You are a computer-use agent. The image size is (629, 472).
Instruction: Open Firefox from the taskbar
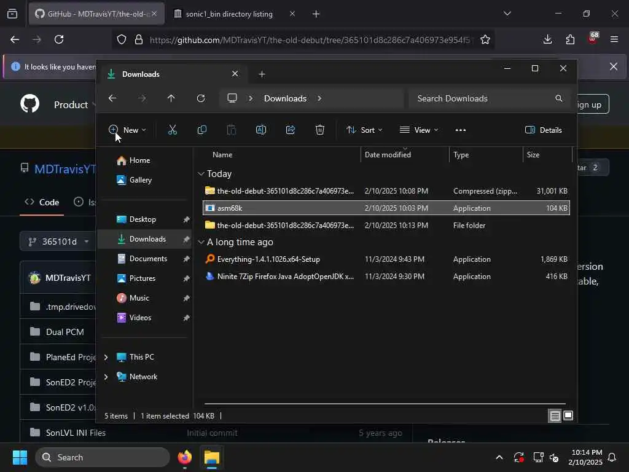coord(184,457)
